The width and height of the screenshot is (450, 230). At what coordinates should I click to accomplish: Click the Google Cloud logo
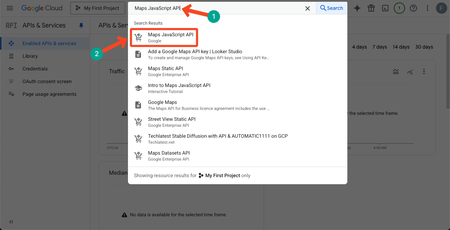tap(42, 8)
